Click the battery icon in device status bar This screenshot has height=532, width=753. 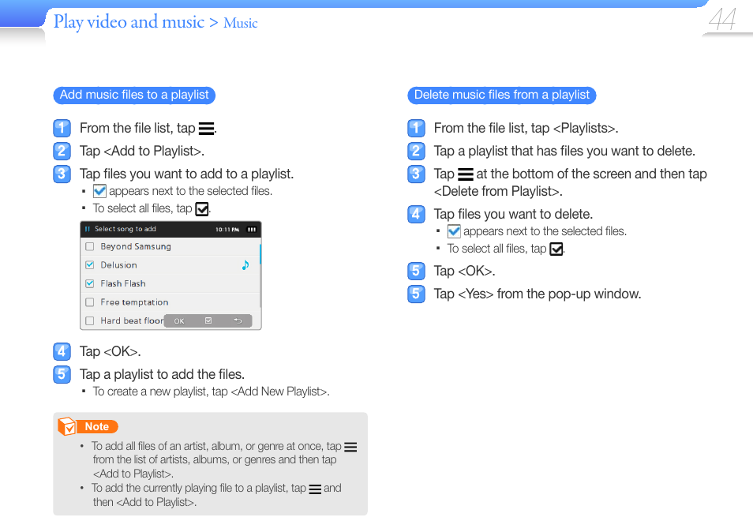pos(252,230)
